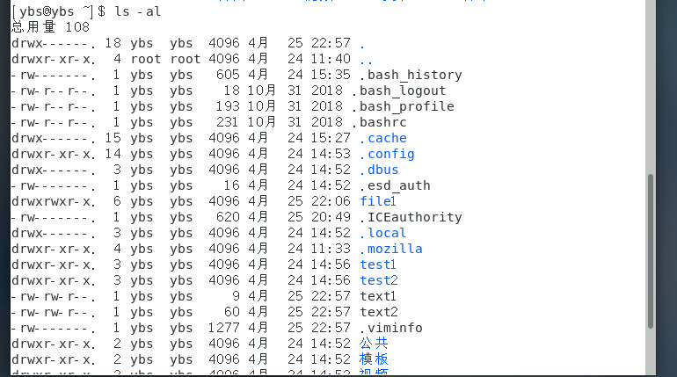The height and width of the screenshot is (377, 677).
Task: Click the text1 filename
Action: pyautogui.click(x=378, y=296)
